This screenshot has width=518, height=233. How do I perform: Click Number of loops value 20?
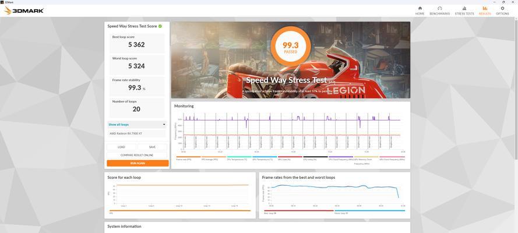[136, 109]
